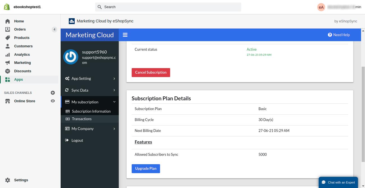365x188 pixels.
Task: Expand the Sync Data chevron
Action: coord(114,90)
